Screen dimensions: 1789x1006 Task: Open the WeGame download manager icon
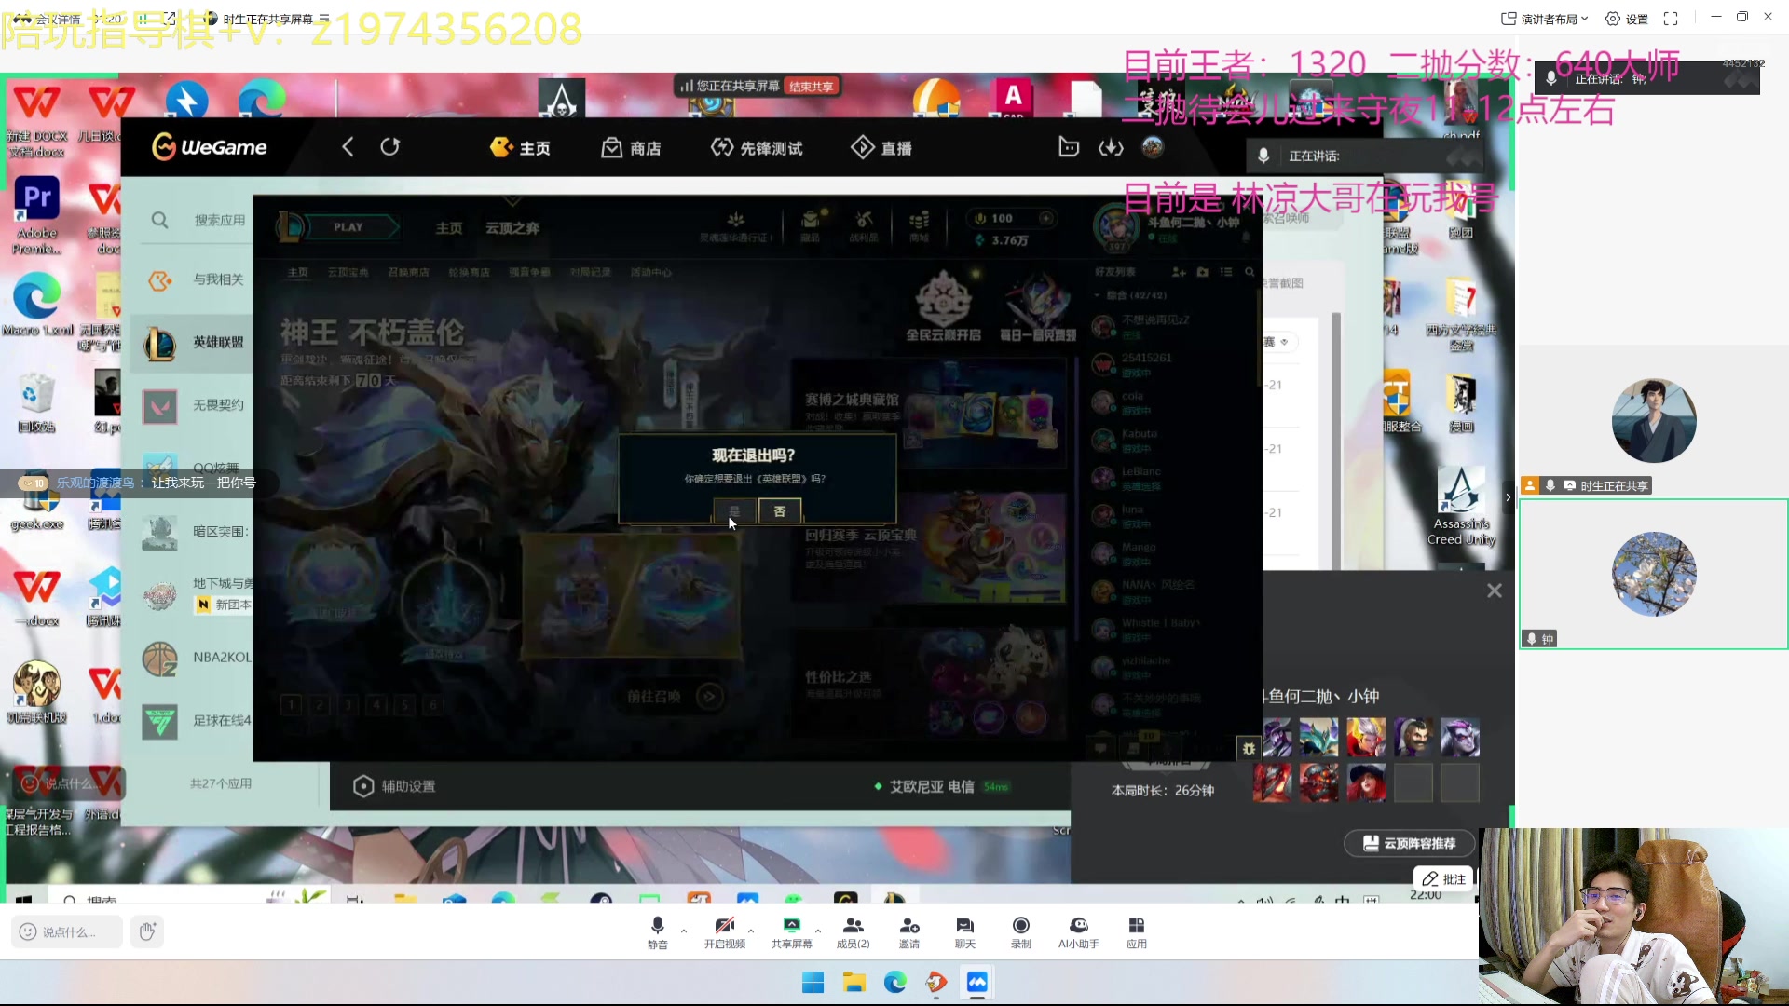pyautogui.click(x=1111, y=147)
